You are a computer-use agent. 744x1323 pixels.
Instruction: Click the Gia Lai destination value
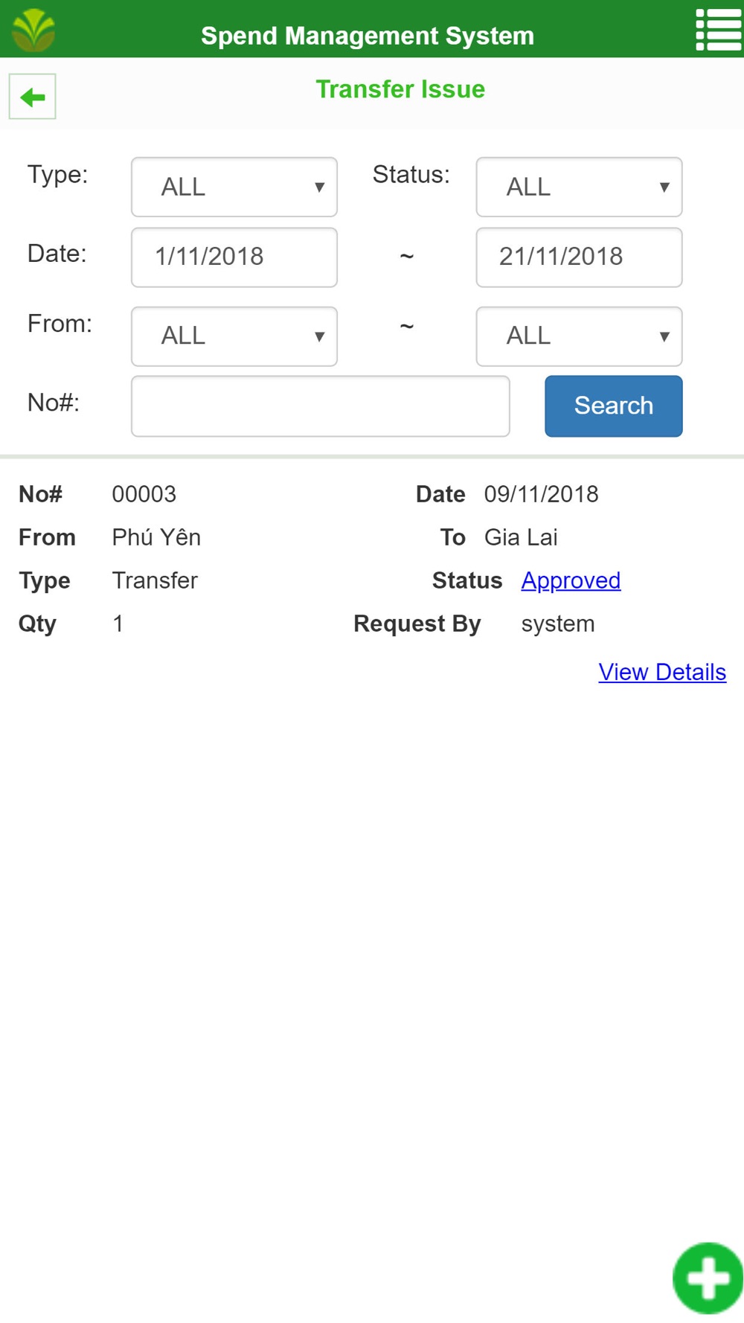521,537
